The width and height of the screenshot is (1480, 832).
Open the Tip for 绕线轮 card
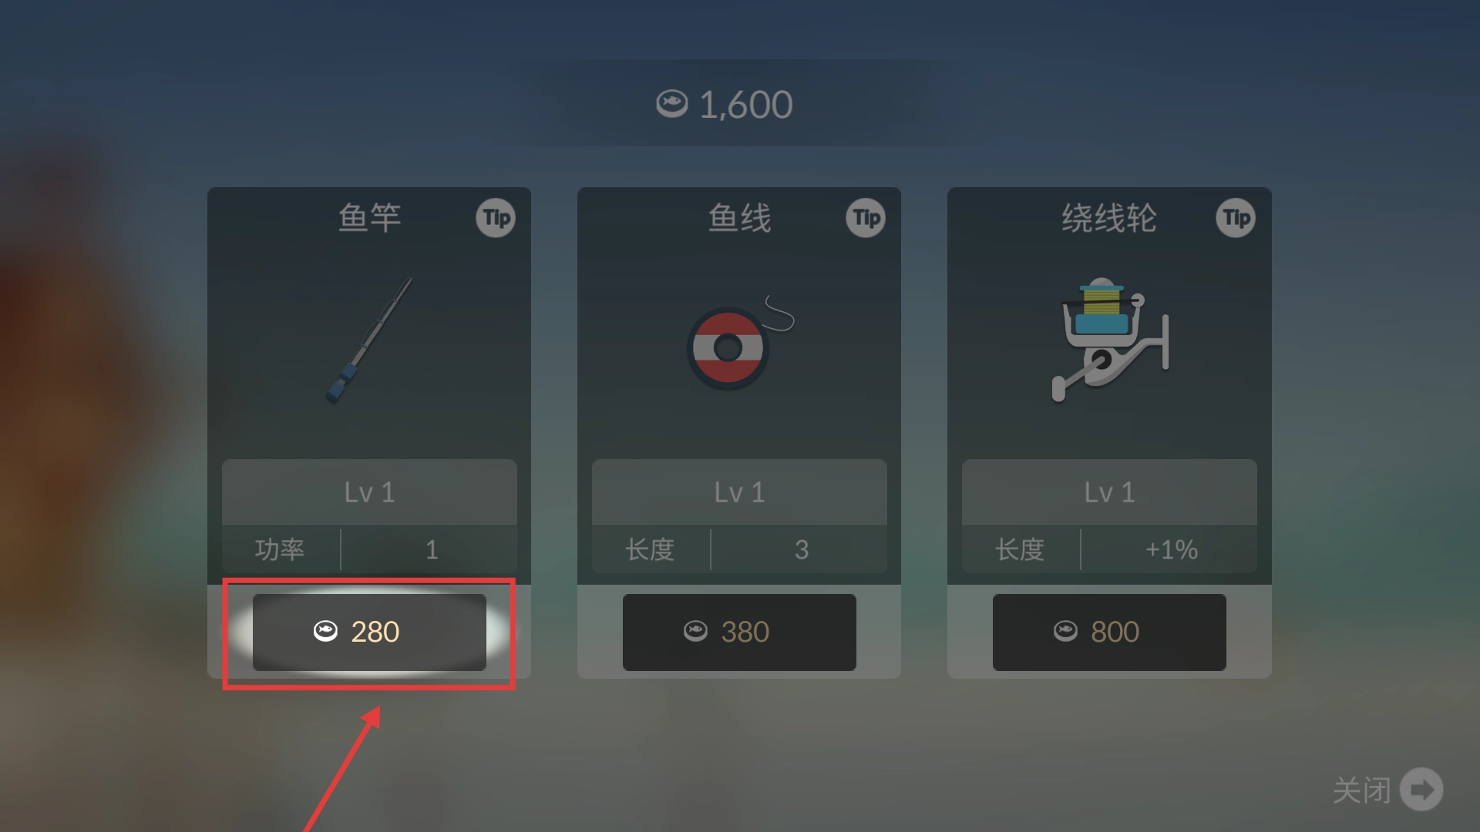coord(1236,218)
